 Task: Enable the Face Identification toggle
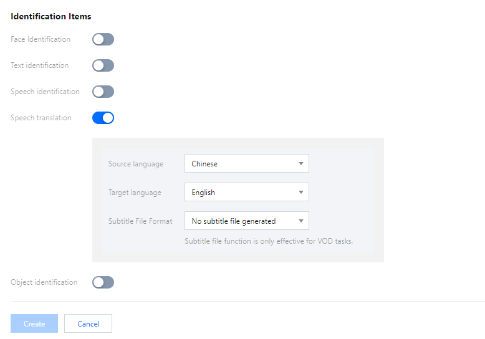[103, 39]
